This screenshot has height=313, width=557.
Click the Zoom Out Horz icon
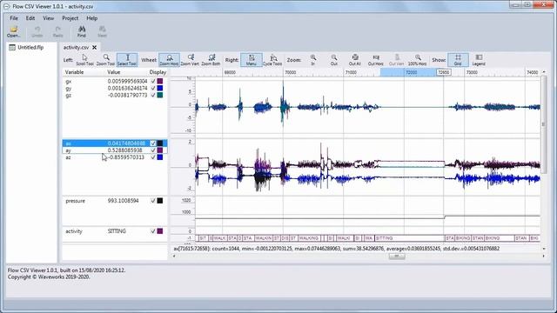[x=376, y=60]
